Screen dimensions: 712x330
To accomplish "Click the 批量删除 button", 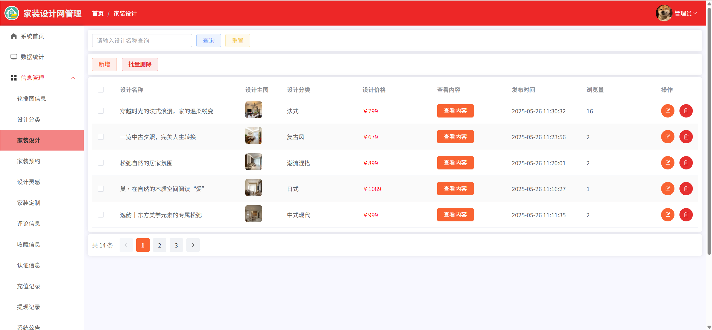I will [x=140, y=64].
